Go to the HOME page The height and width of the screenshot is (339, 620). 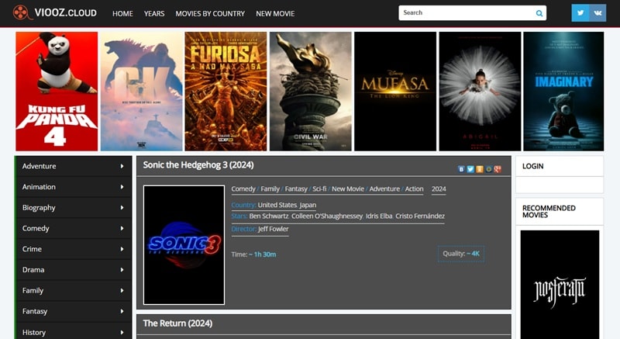[122, 13]
